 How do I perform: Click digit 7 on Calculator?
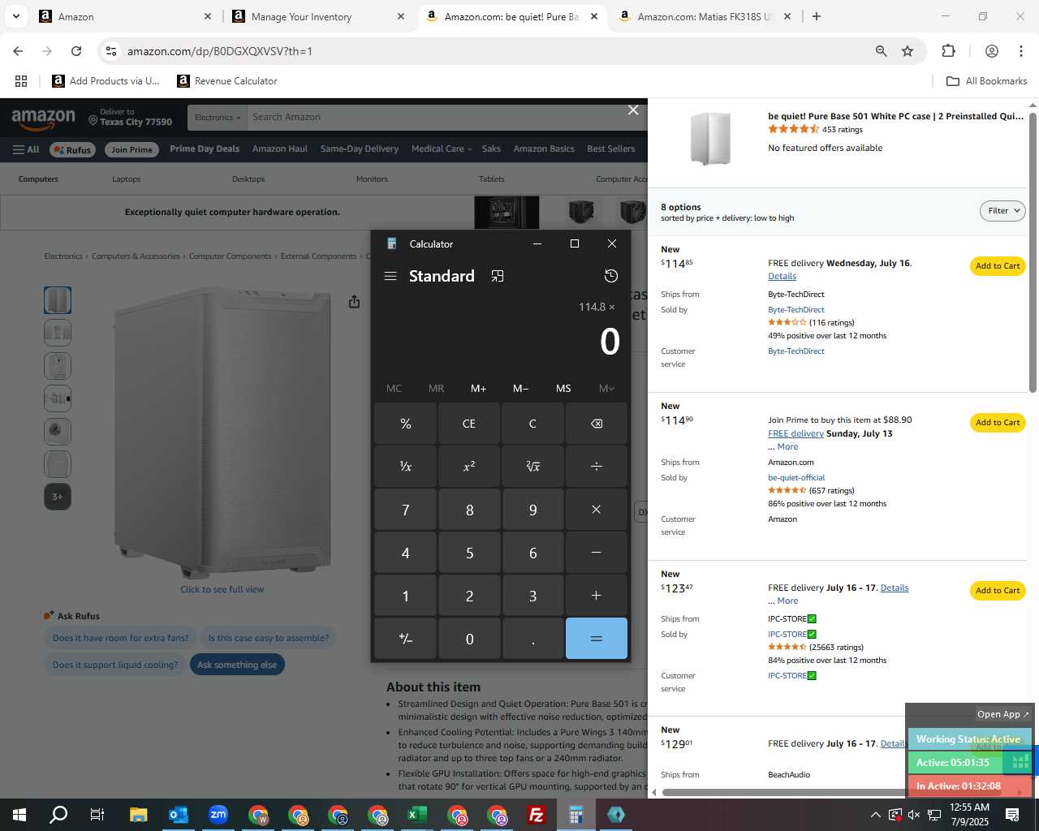pyautogui.click(x=406, y=510)
